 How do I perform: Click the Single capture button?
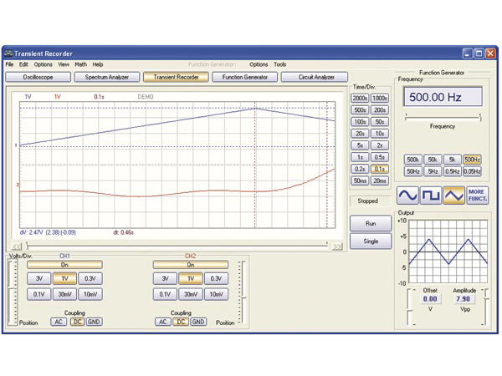coord(371,241)
